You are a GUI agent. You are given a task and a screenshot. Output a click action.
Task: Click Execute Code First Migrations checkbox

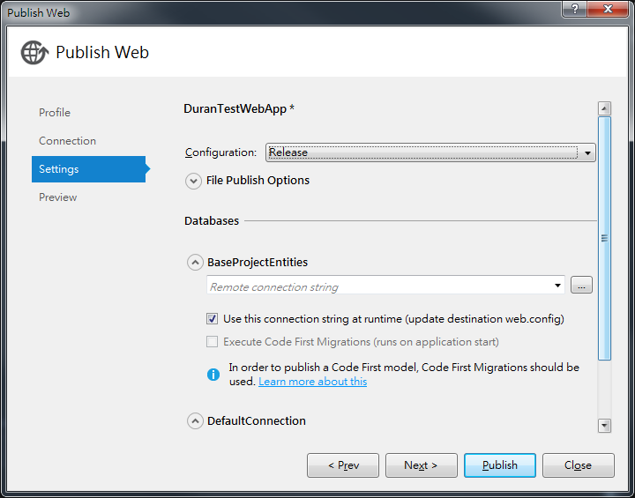(213, 342)
